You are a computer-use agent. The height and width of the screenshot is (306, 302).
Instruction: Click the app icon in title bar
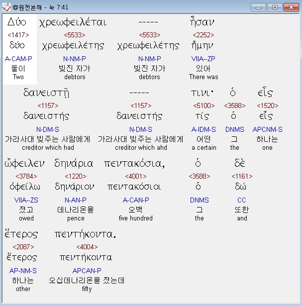6,7
